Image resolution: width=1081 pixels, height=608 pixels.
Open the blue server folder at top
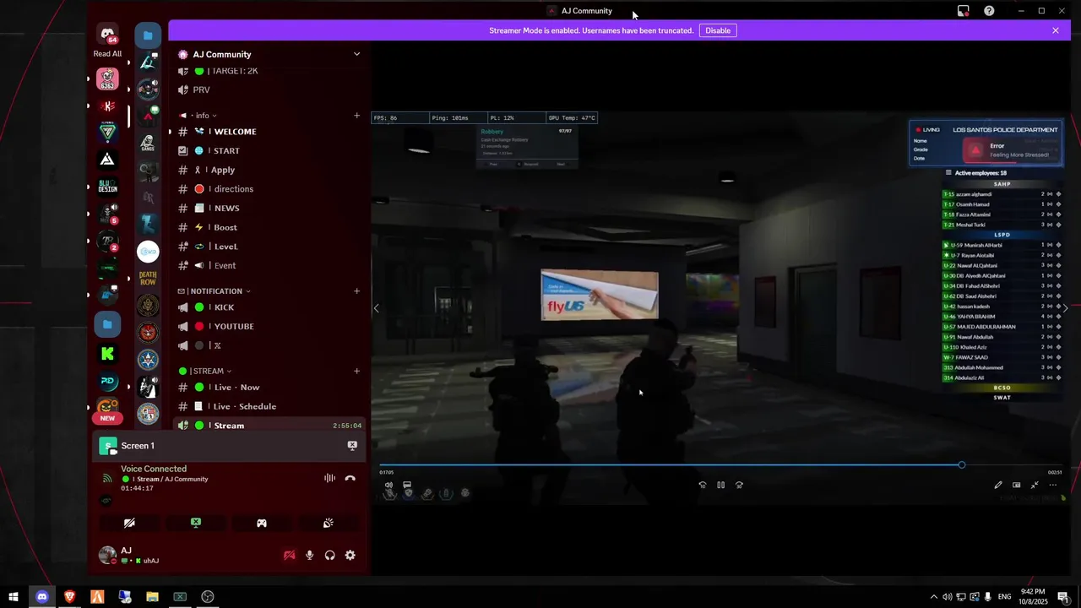click(x=148, y=35)
